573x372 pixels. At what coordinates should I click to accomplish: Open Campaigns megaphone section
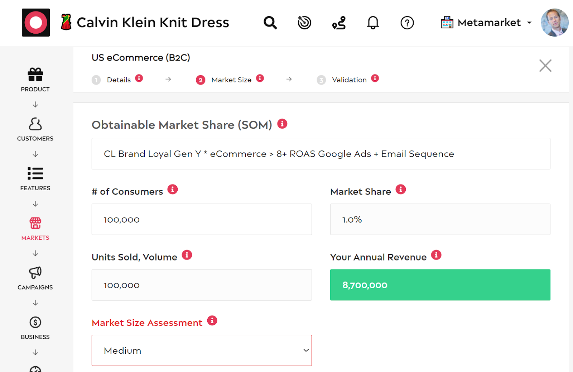tap(35, 278)
